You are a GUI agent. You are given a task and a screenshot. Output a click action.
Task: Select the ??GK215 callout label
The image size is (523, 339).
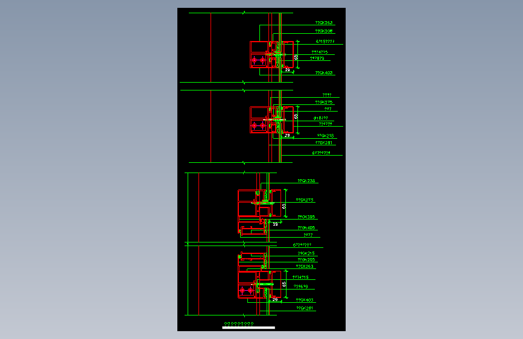click(x=306, y=253)
